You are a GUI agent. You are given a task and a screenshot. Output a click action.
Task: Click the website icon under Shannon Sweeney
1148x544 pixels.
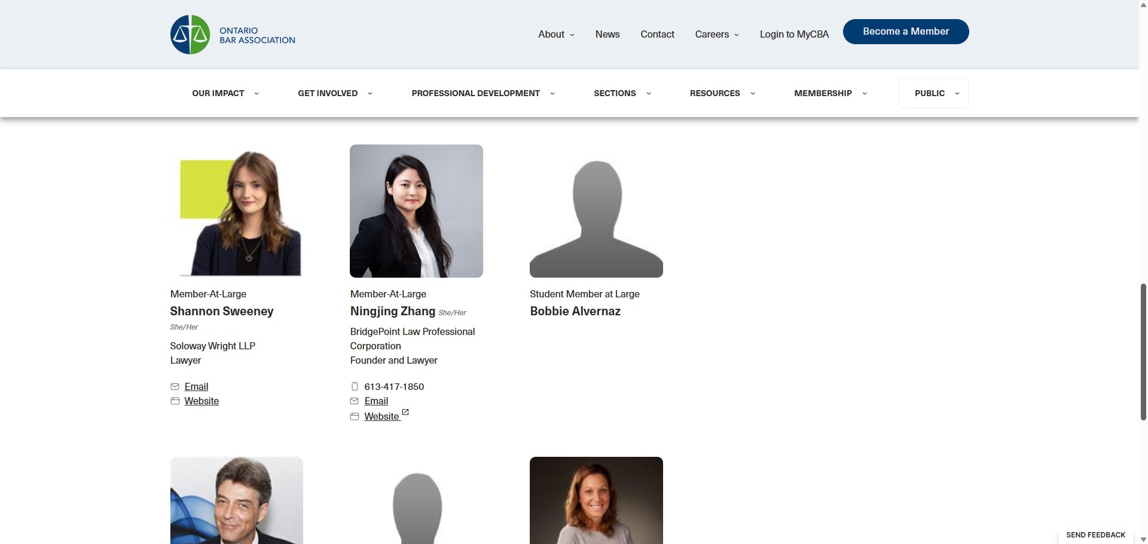(175, 401)
